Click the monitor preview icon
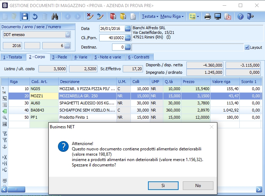The height and width of the screenshot is (196, 265). 218,16
